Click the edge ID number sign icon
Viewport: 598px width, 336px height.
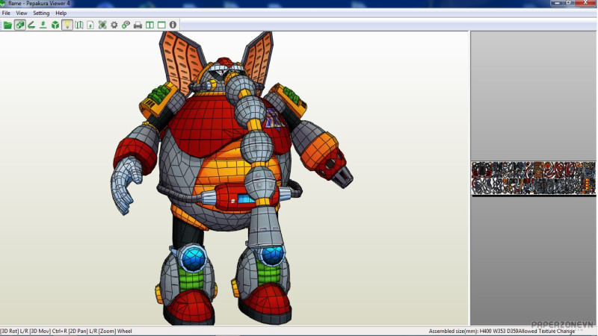[43, 25]
